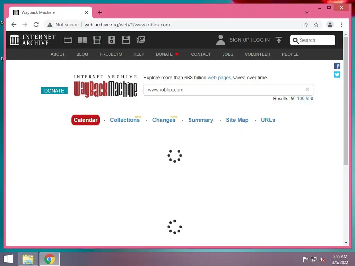Open the Action Center flag icon
This screenshot has height=266, width=355.
305,259
